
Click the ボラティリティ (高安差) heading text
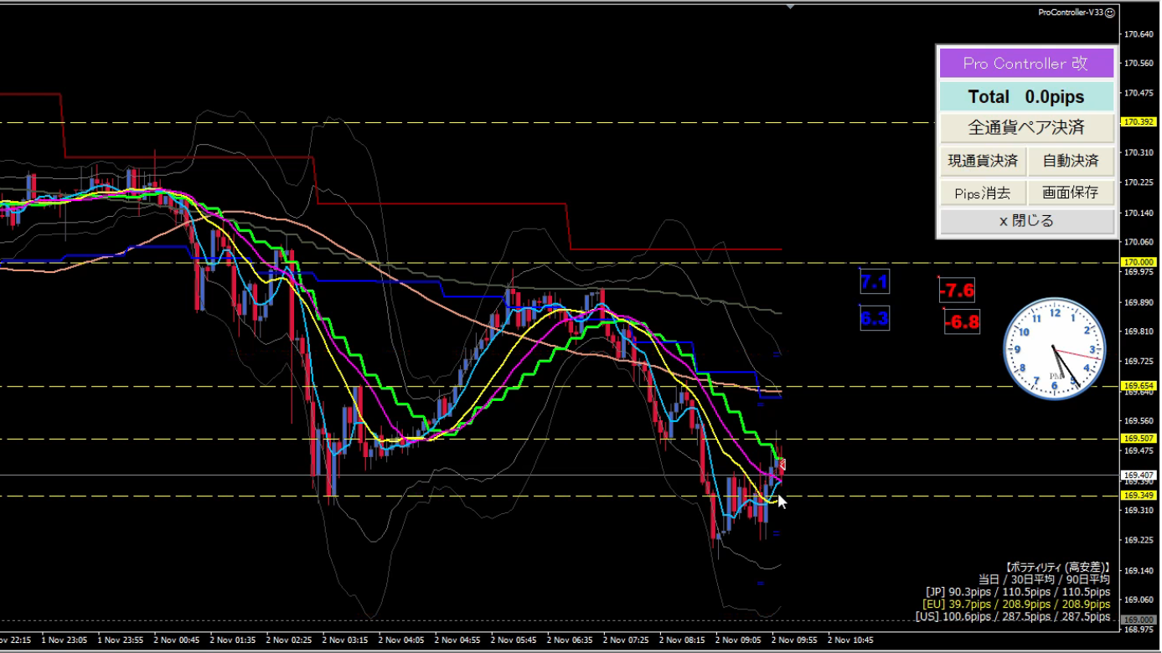1058,567
